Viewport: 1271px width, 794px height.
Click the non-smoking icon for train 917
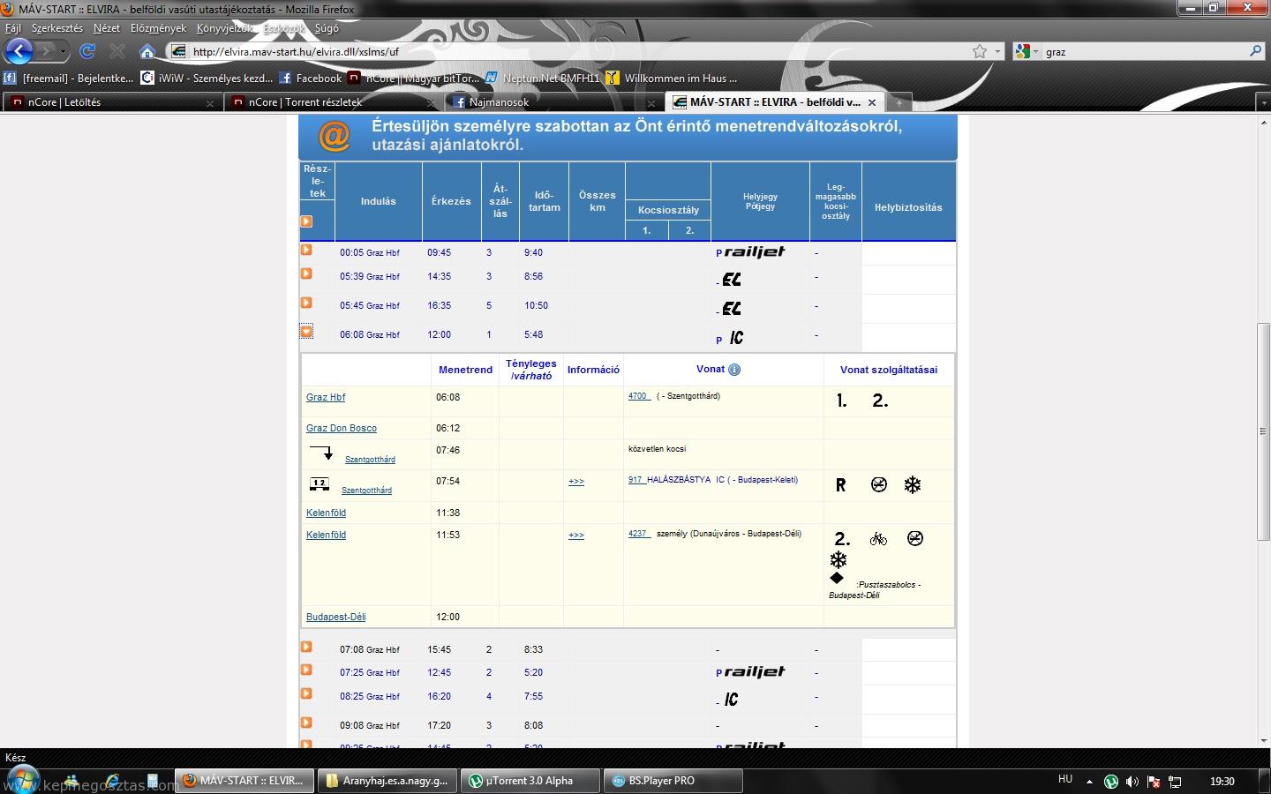tap(879, 484)
